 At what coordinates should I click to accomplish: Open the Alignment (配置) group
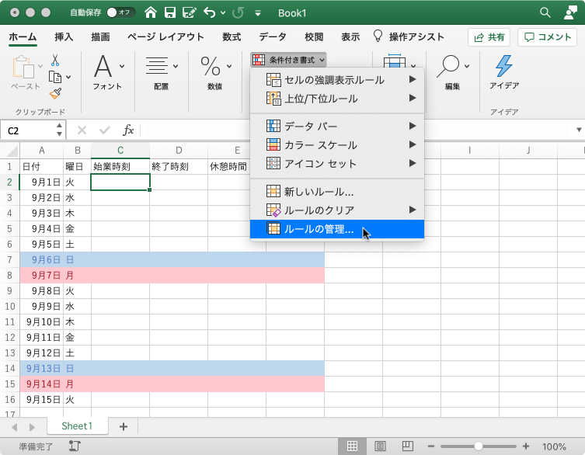162,73
